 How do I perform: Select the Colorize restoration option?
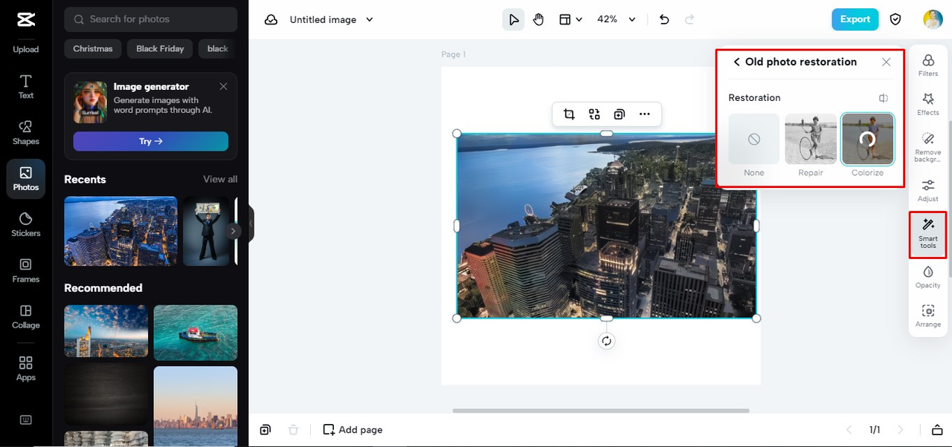point(868,139)
